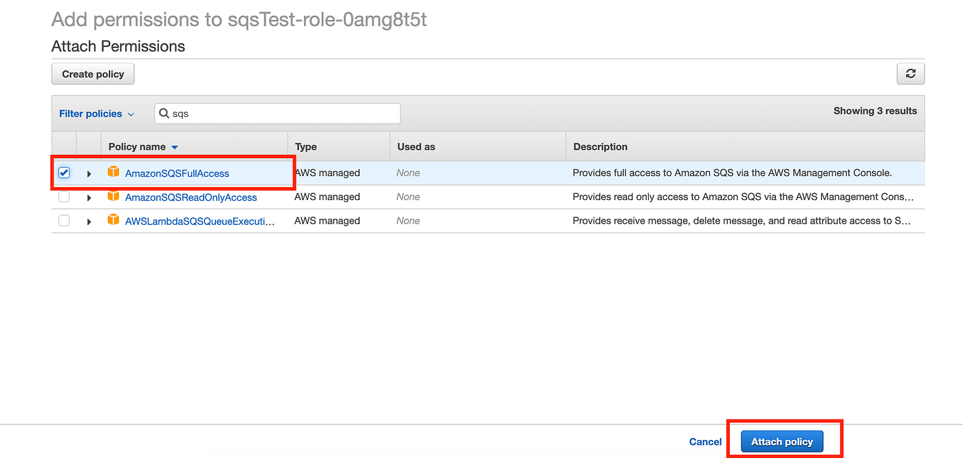Click the AWSLambdaSQSQueueExecution orange policy icon

click(113, 220)
